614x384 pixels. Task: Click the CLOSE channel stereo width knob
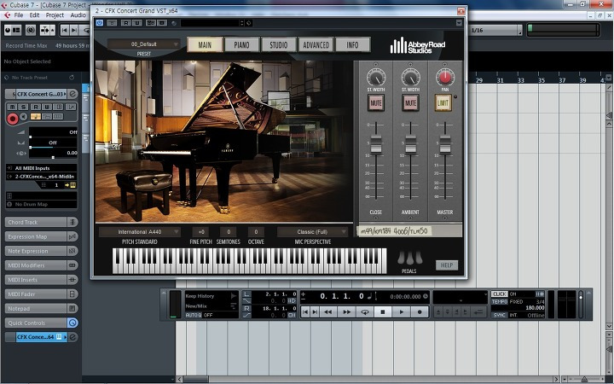[x=376, y=77]
